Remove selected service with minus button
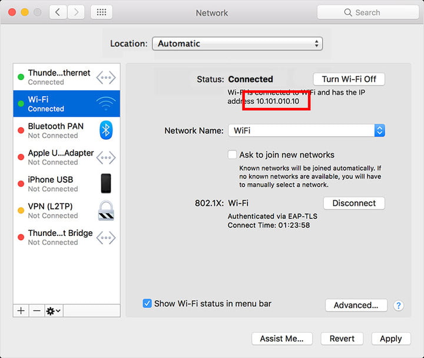The height and width of the screenshot is (358, 424). pos(37,311)
